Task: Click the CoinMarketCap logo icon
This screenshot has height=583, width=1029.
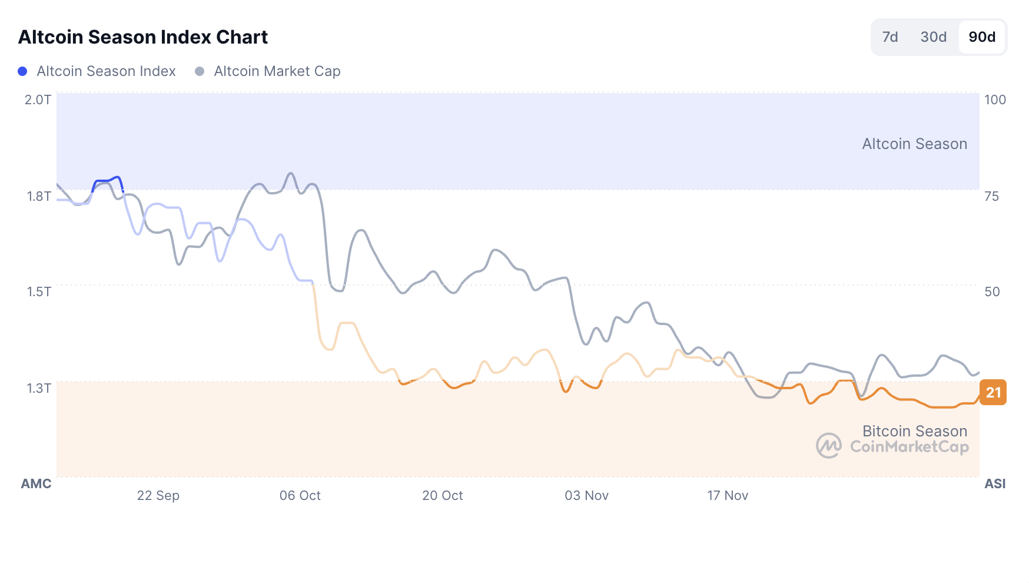Action: pyautogui.click(x=829, y=446)
